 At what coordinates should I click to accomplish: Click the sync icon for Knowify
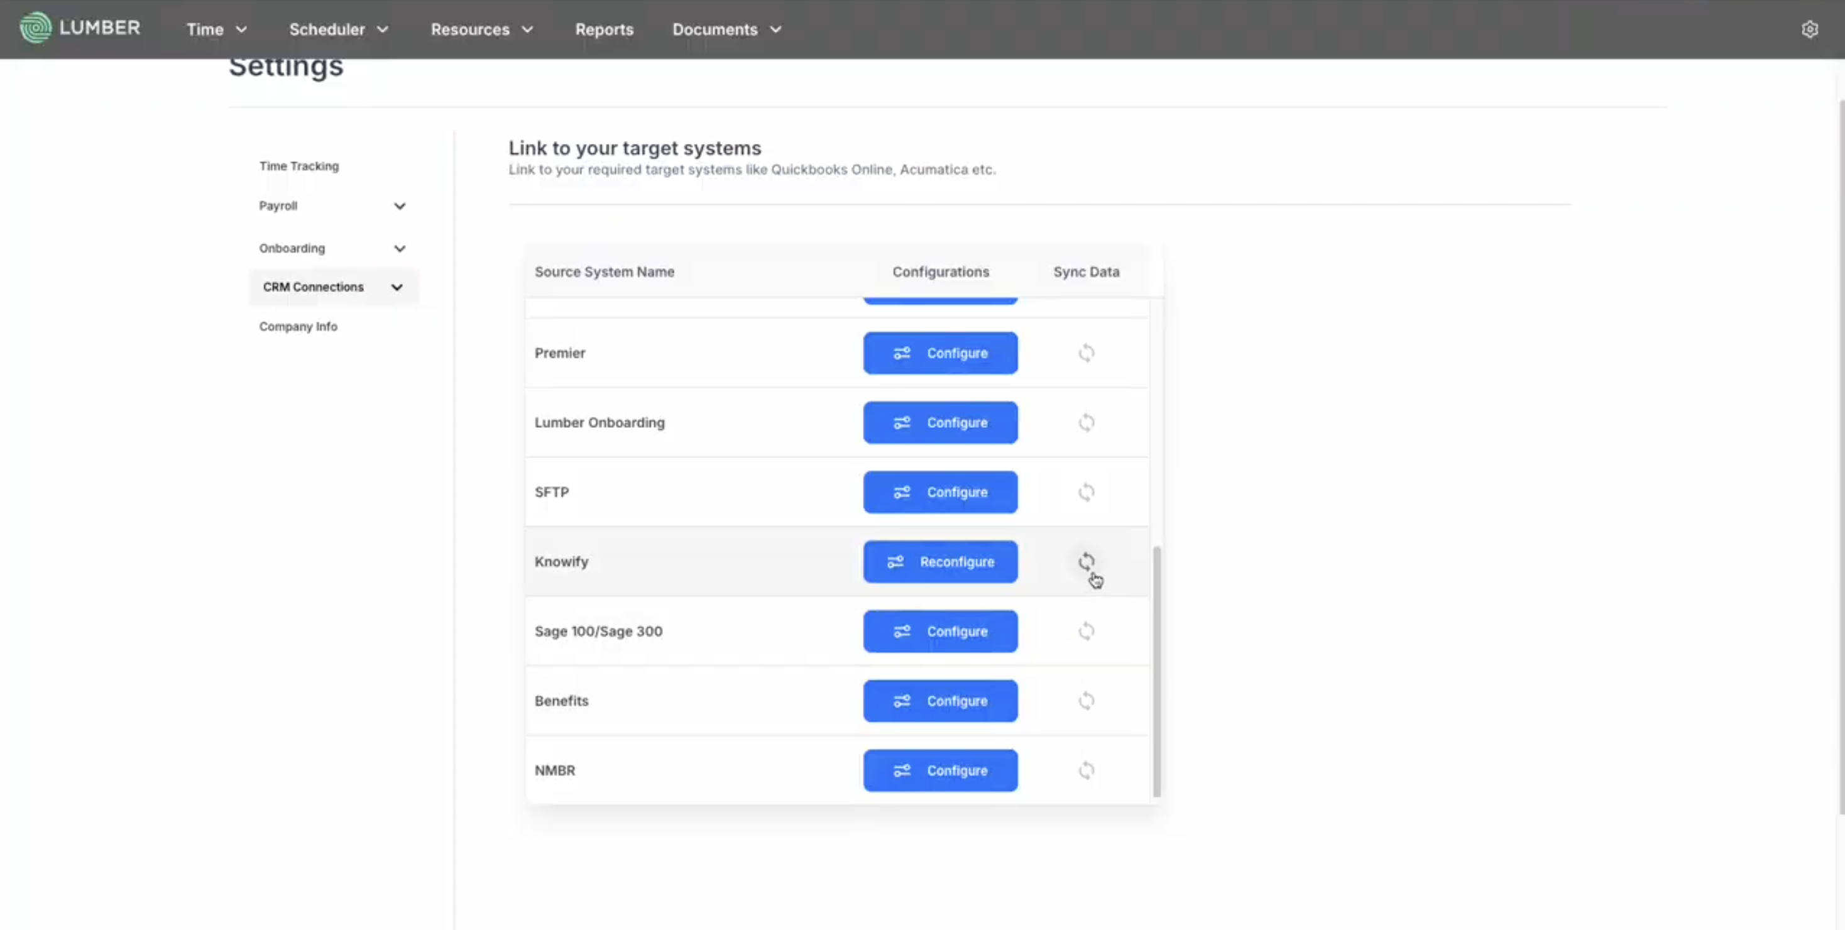click(1086, 561)
